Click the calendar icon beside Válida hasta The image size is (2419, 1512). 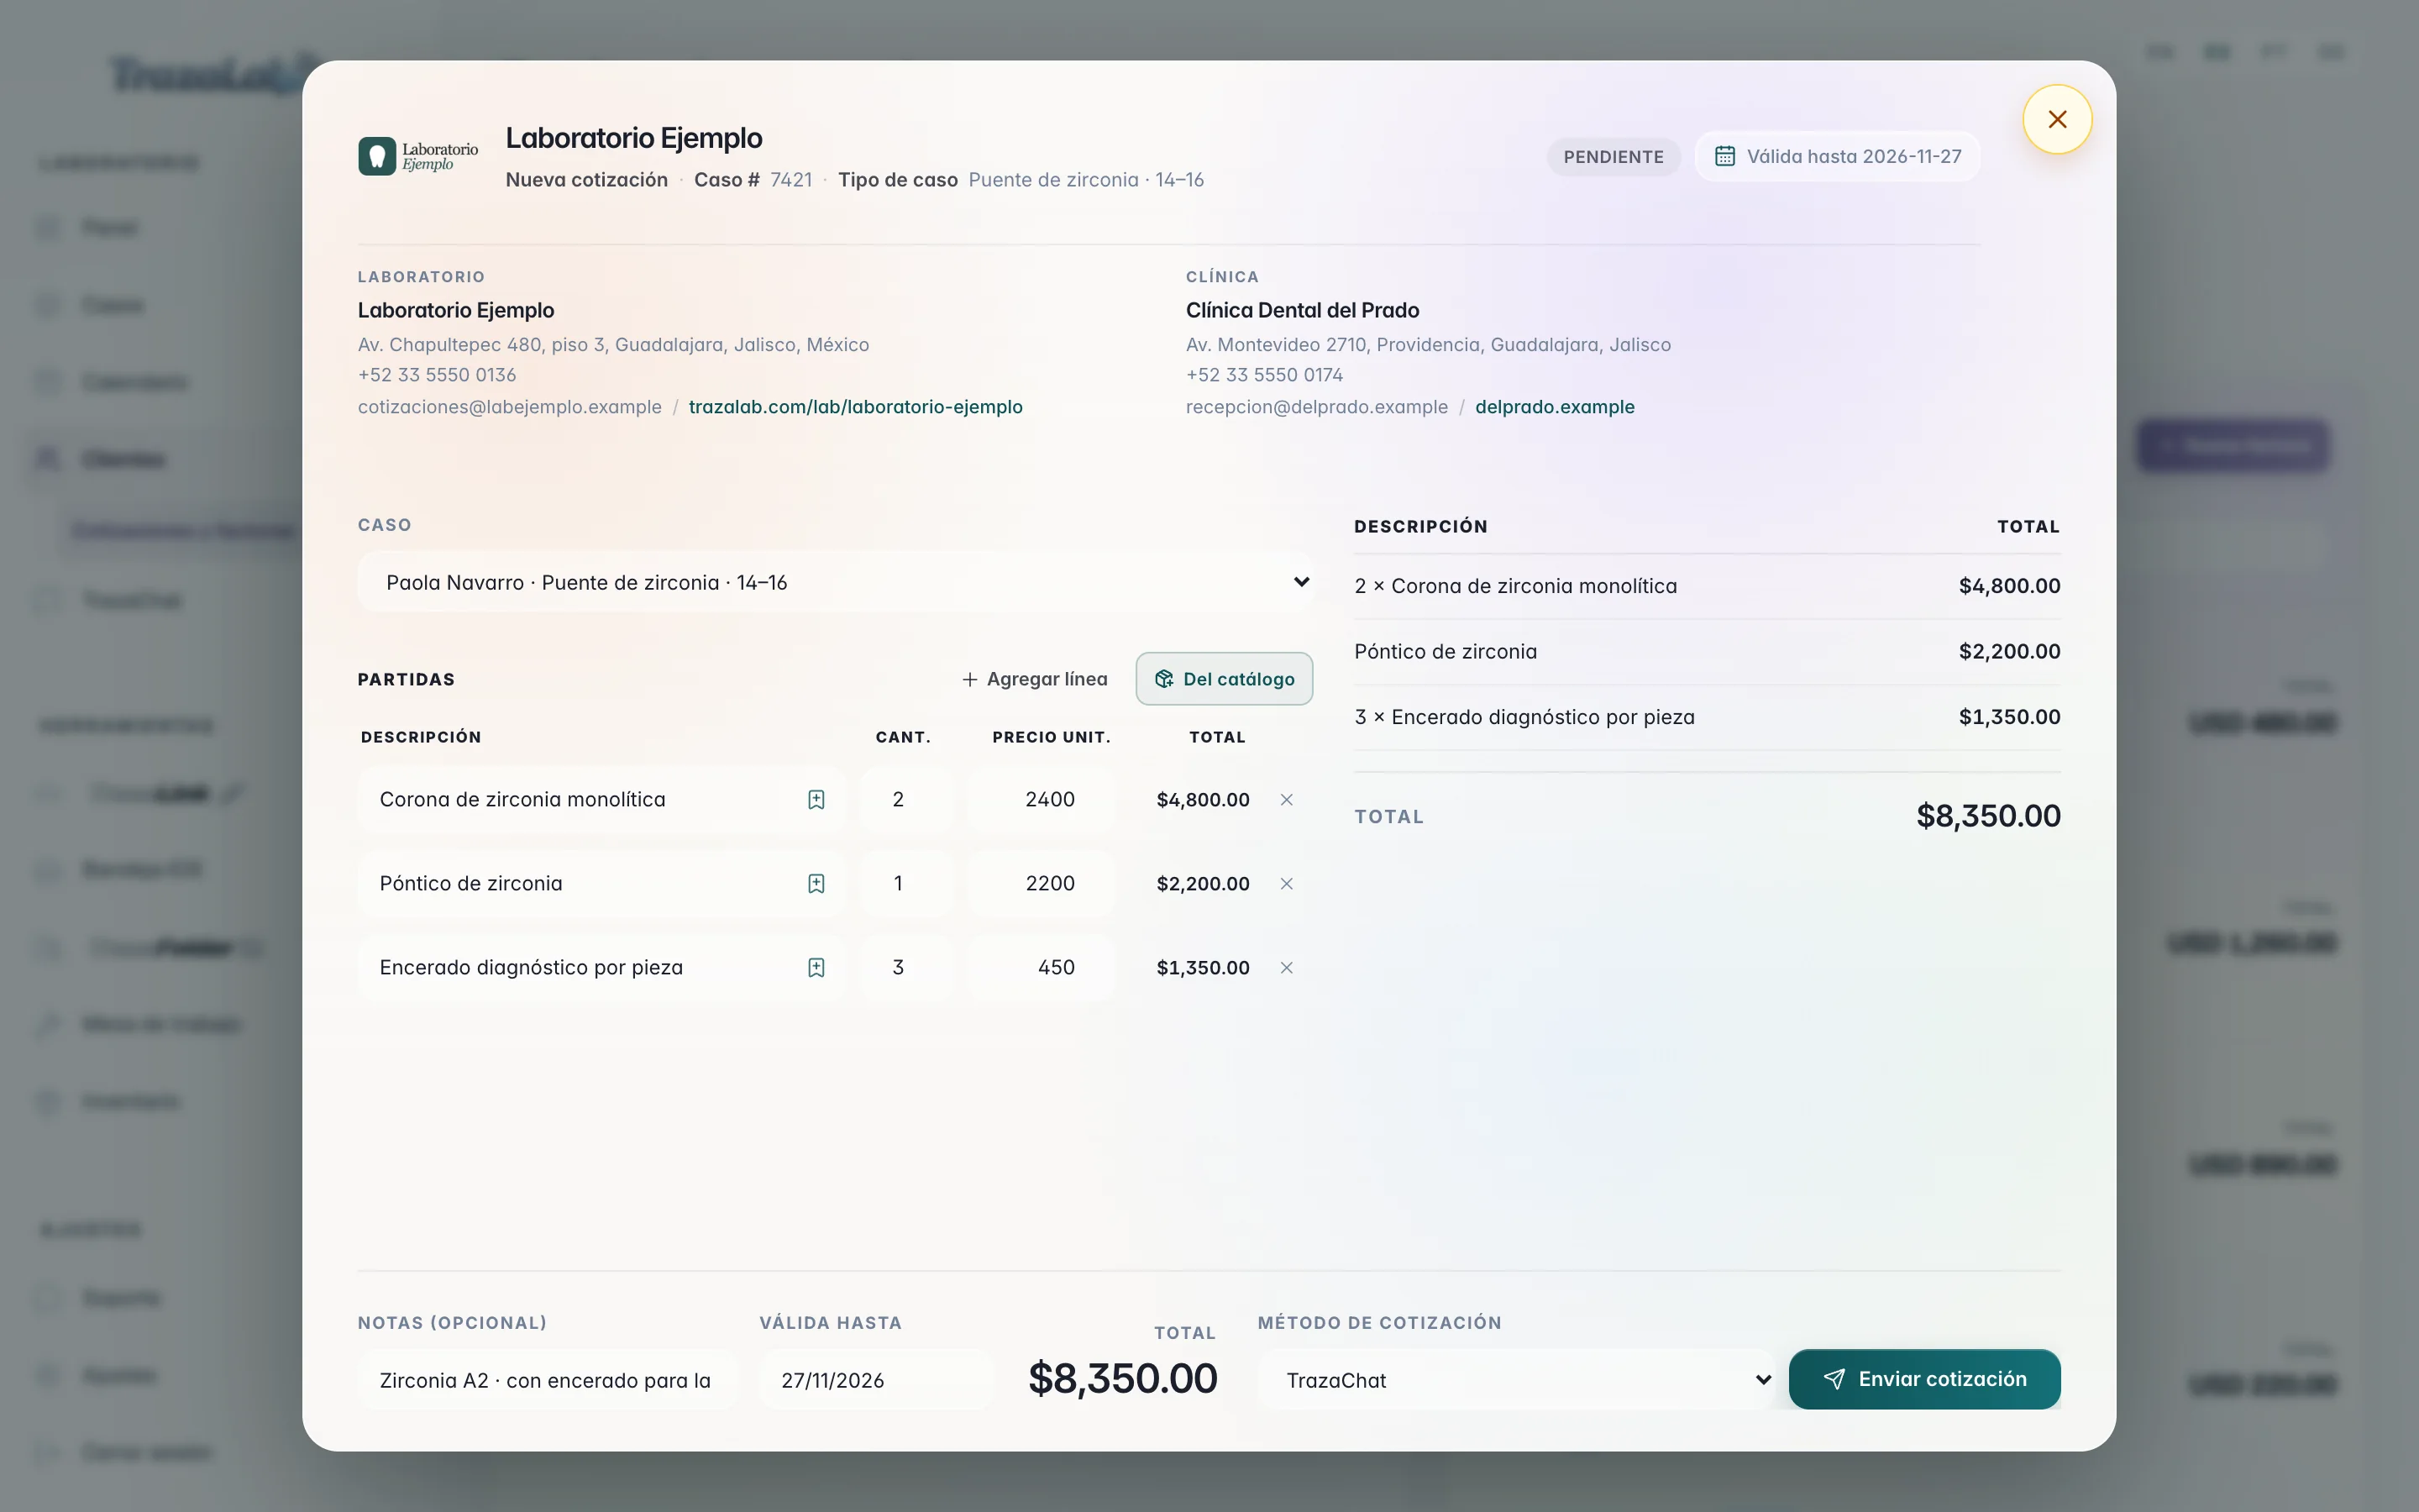tap(1724, 156)
